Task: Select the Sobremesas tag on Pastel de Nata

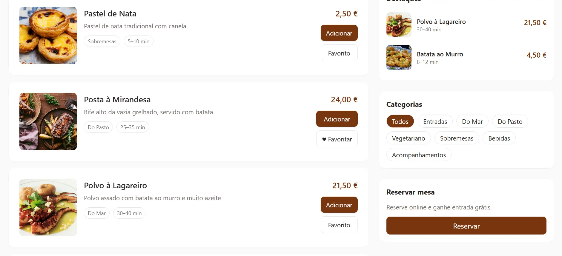Action: [x=102, y=41]
